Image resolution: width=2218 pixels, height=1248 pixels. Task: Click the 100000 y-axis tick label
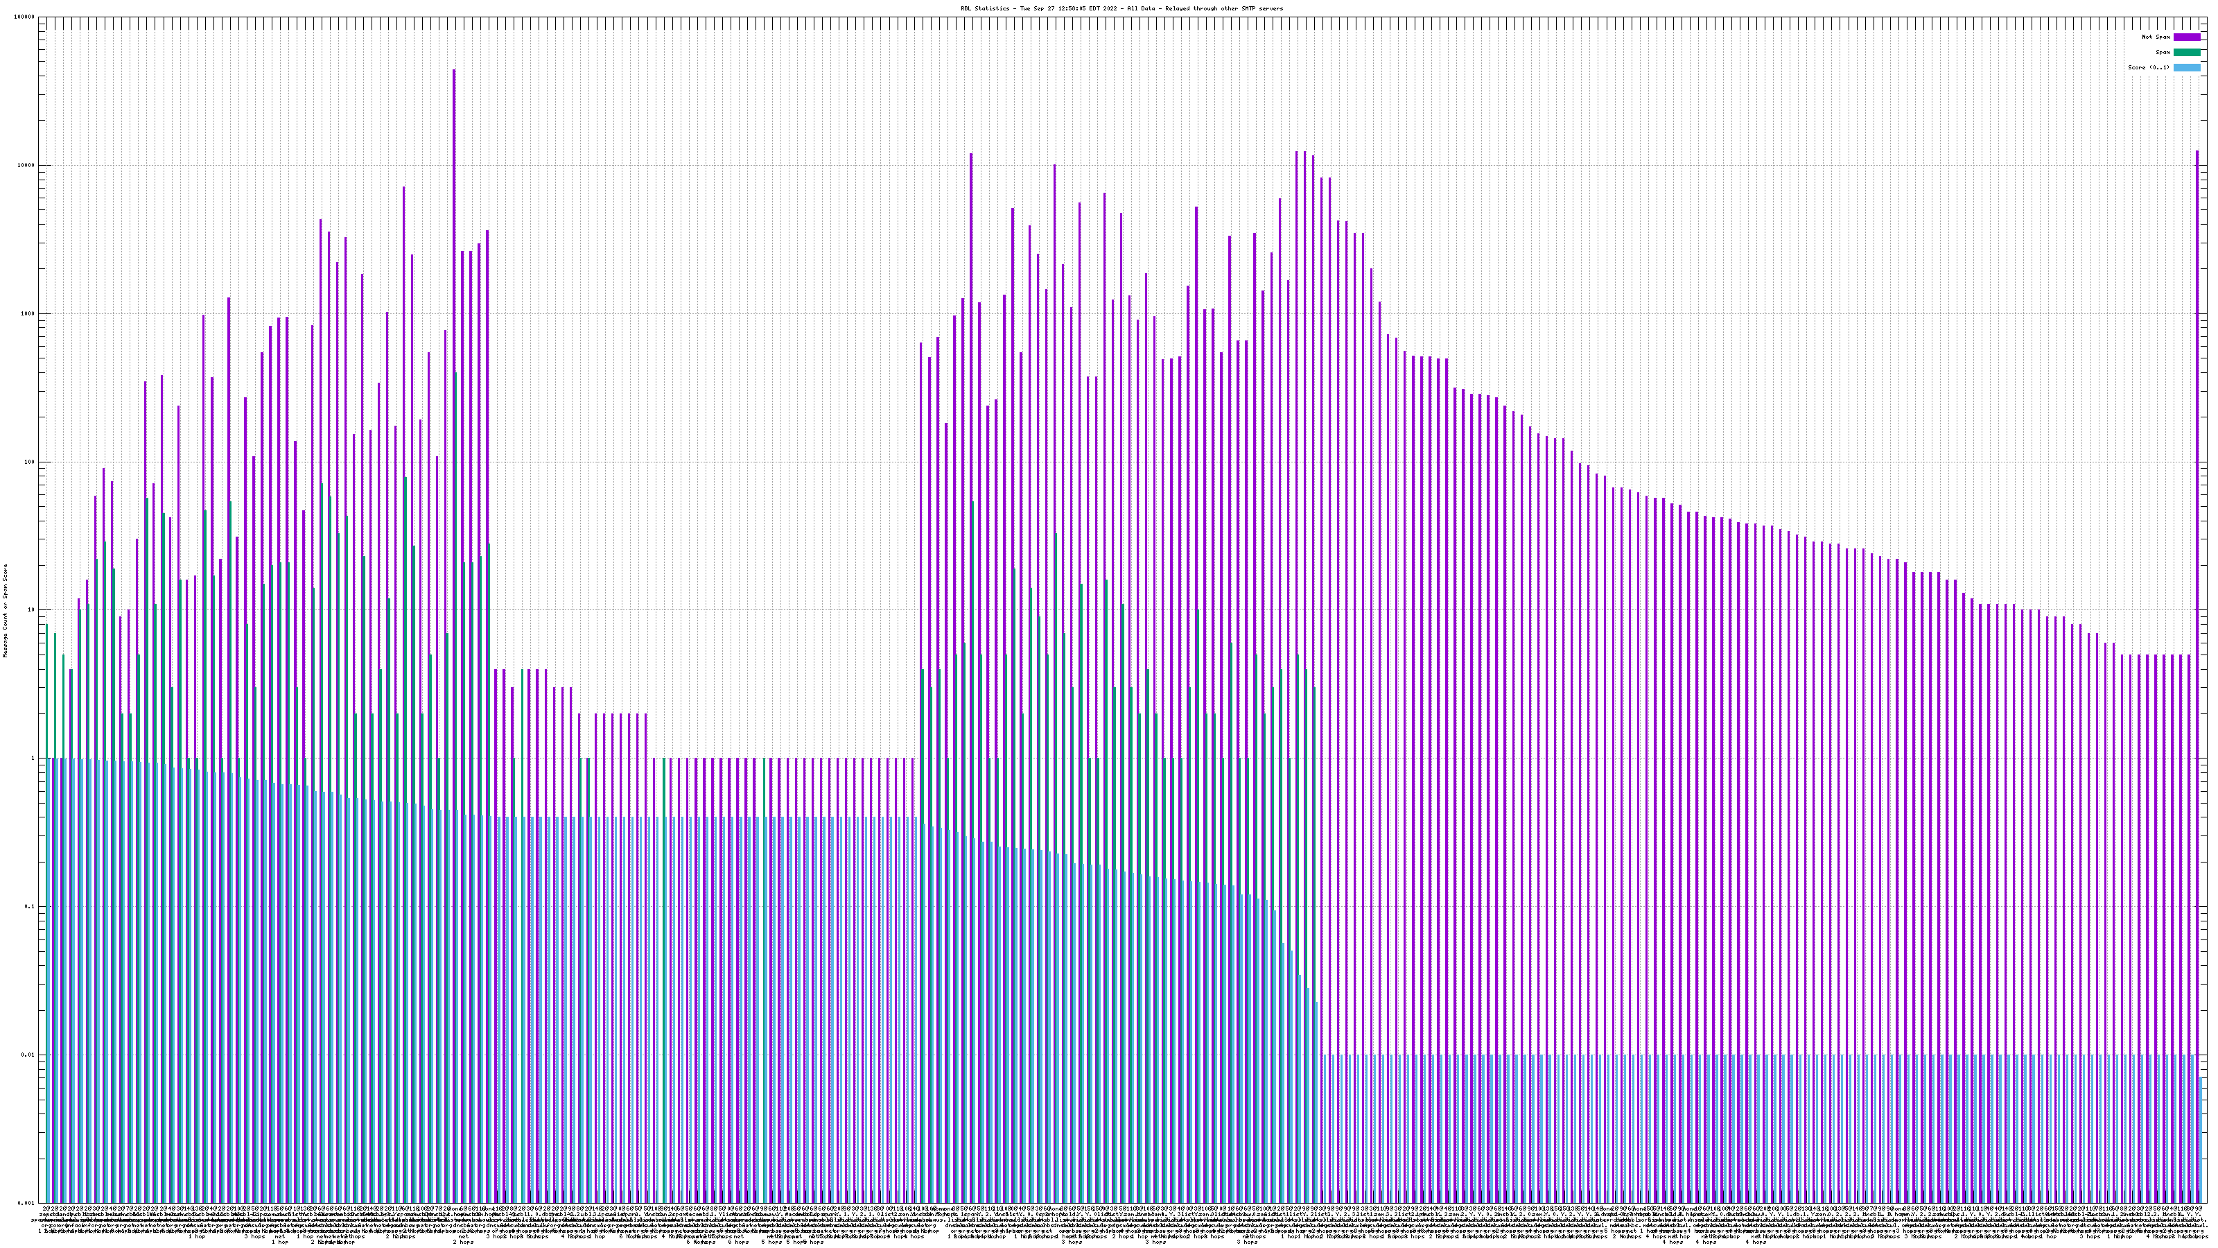[25, 17]
